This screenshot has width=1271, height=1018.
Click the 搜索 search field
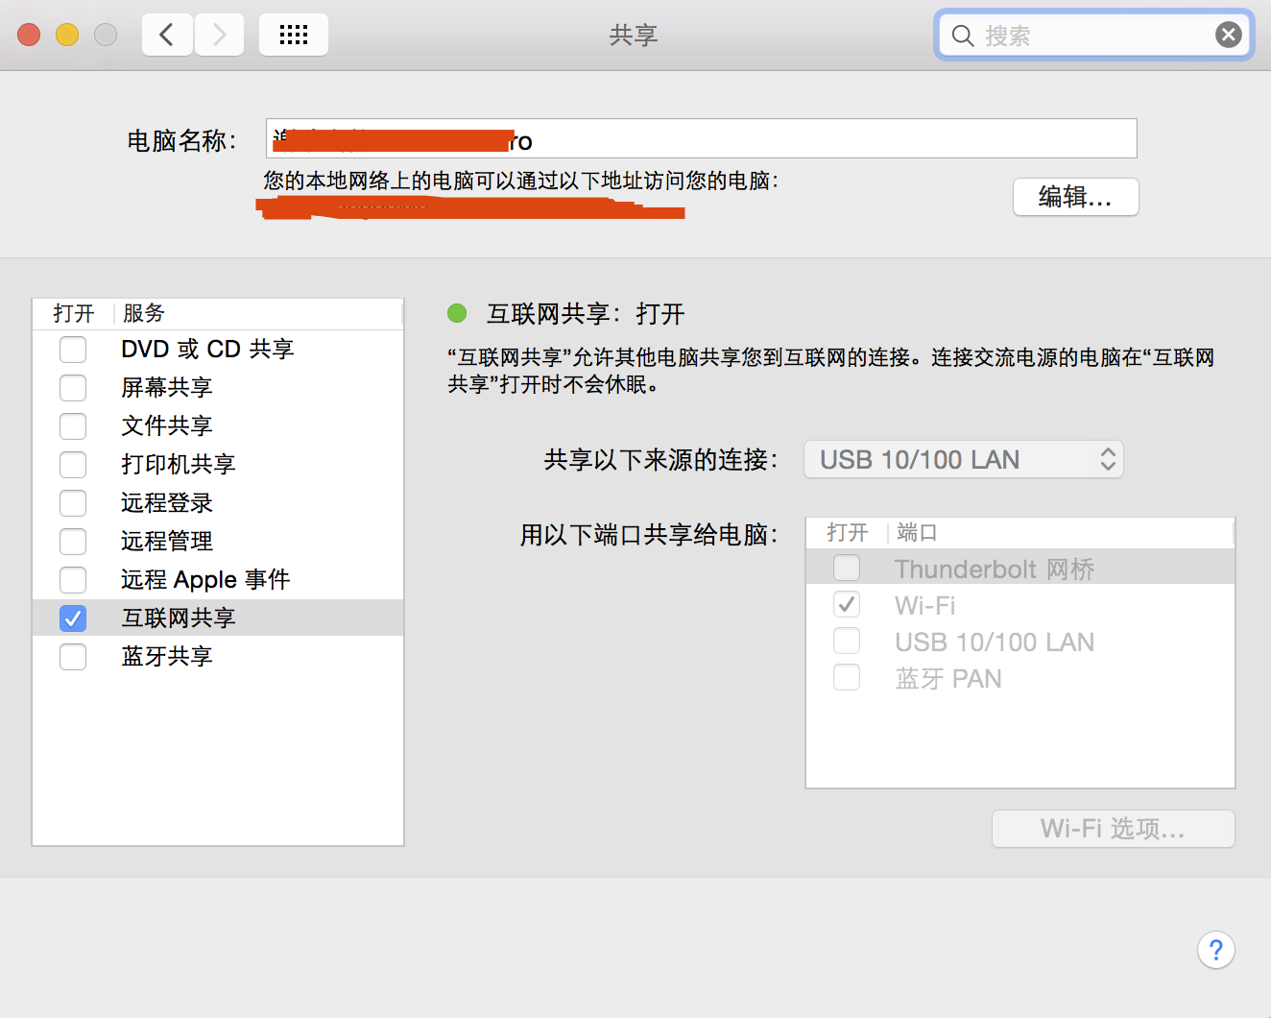click(1094, 36)
